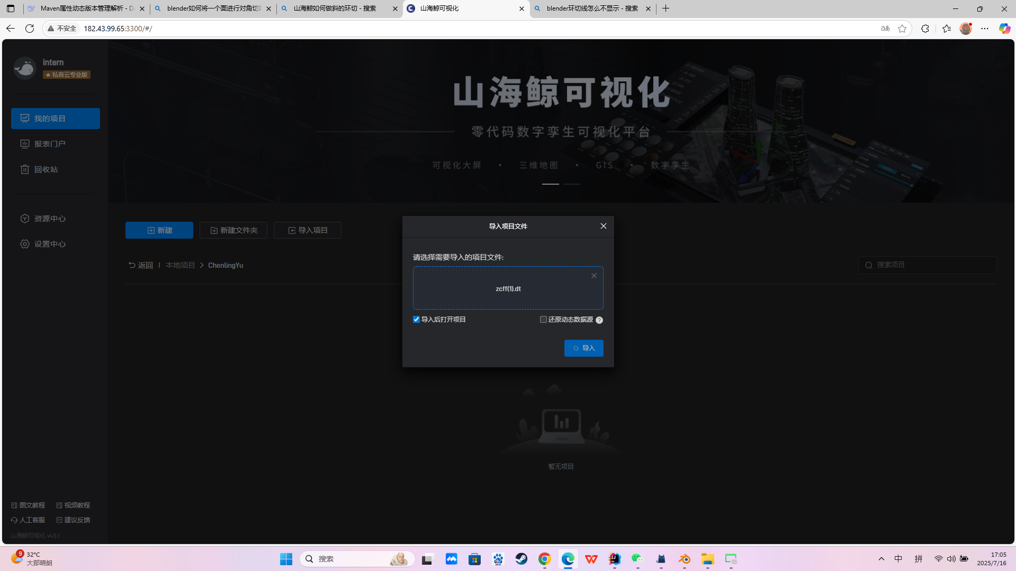Click the 导入 confirm button

click(x=584, y=348)
